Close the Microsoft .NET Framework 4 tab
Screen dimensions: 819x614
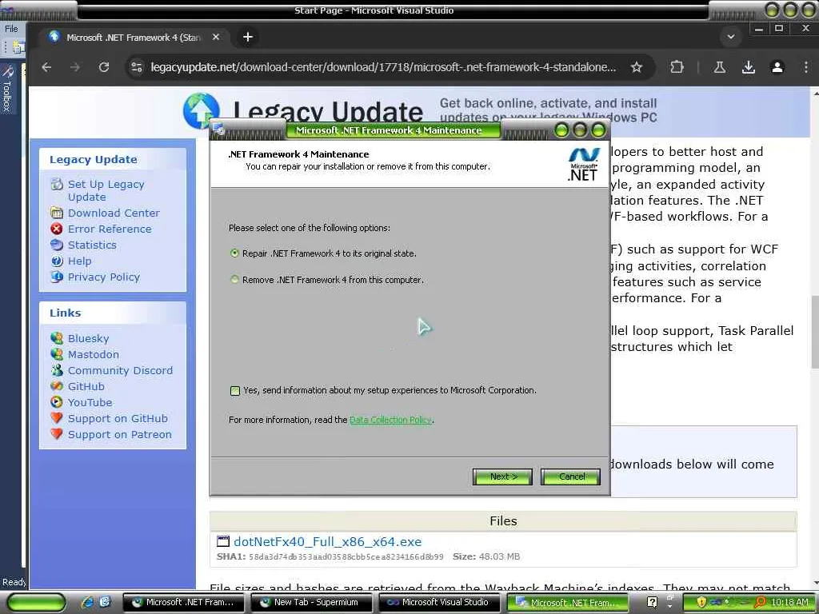pos(216,37)
